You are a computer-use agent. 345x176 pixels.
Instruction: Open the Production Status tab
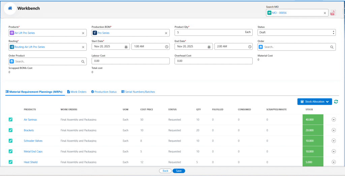click(104, 92)
